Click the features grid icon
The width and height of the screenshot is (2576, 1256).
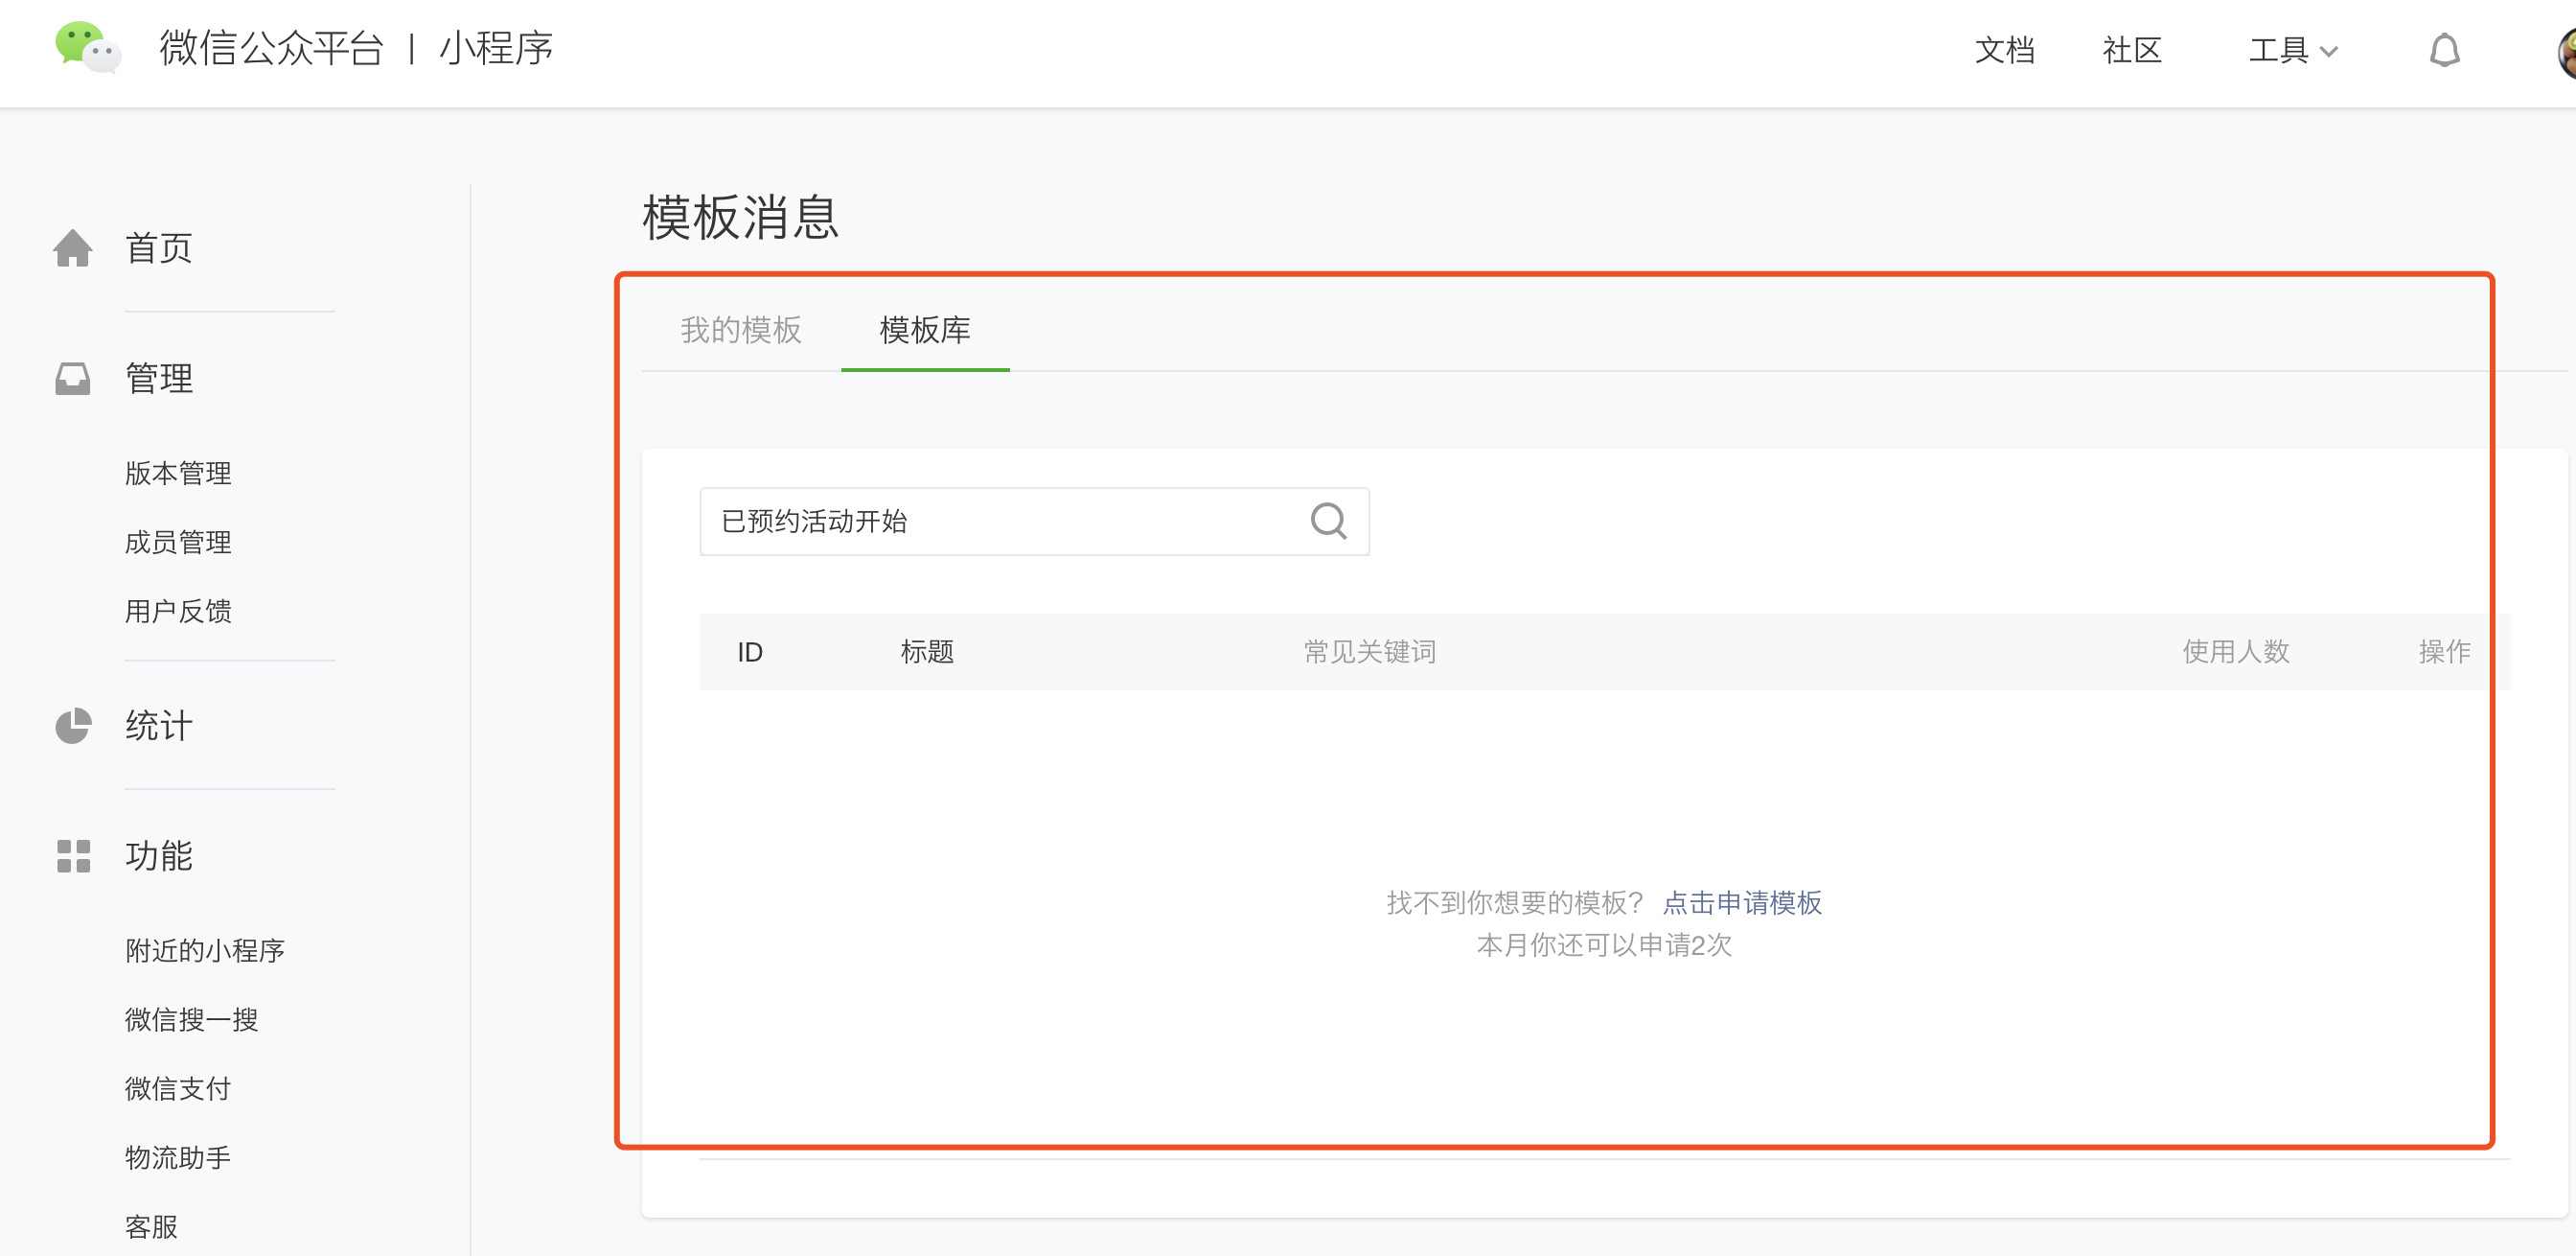(72, 855)
